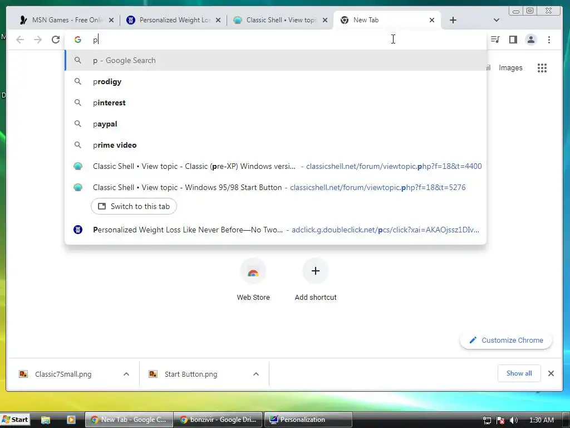The height and width of the screenshot is (428, 570).
Task: Open the Windows Start menu
Action: point(15,420)
